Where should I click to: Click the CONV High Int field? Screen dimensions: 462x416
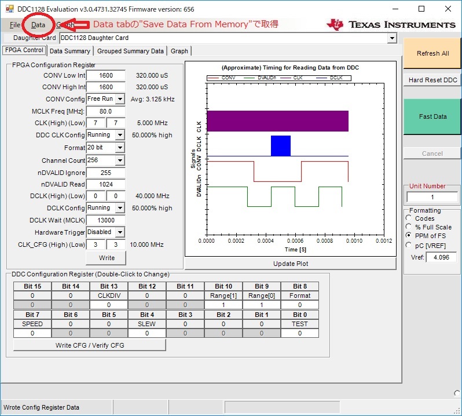pyautogui.click(x=106, y=87)
